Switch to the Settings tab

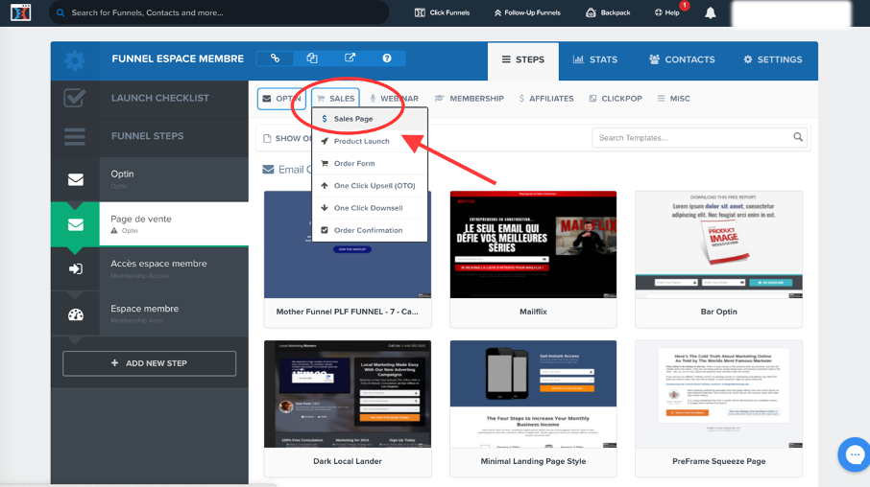point(773,59)
